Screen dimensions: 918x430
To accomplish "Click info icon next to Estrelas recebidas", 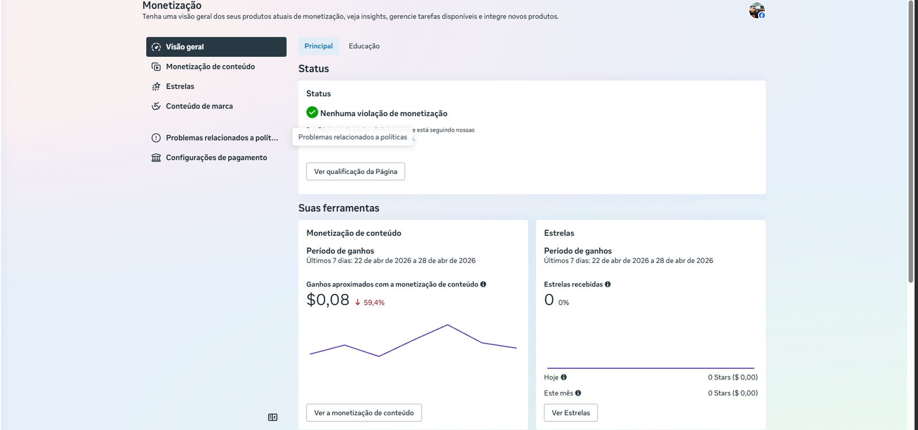I will [608, 284].
